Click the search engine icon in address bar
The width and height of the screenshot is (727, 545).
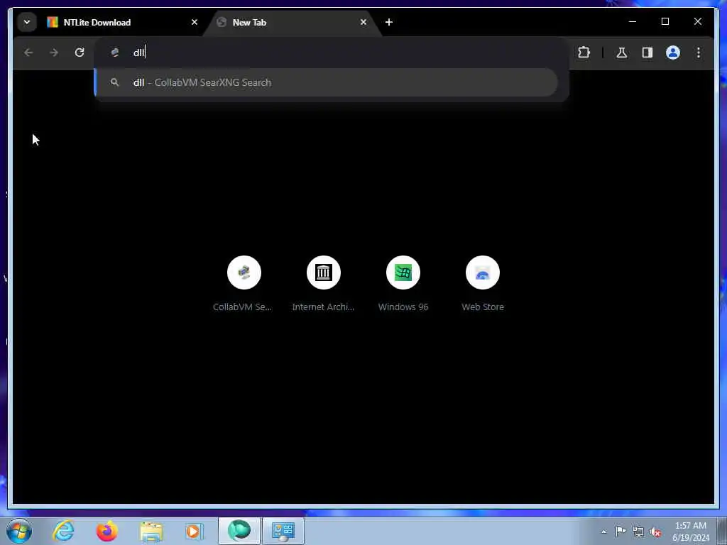pos(115,53)
